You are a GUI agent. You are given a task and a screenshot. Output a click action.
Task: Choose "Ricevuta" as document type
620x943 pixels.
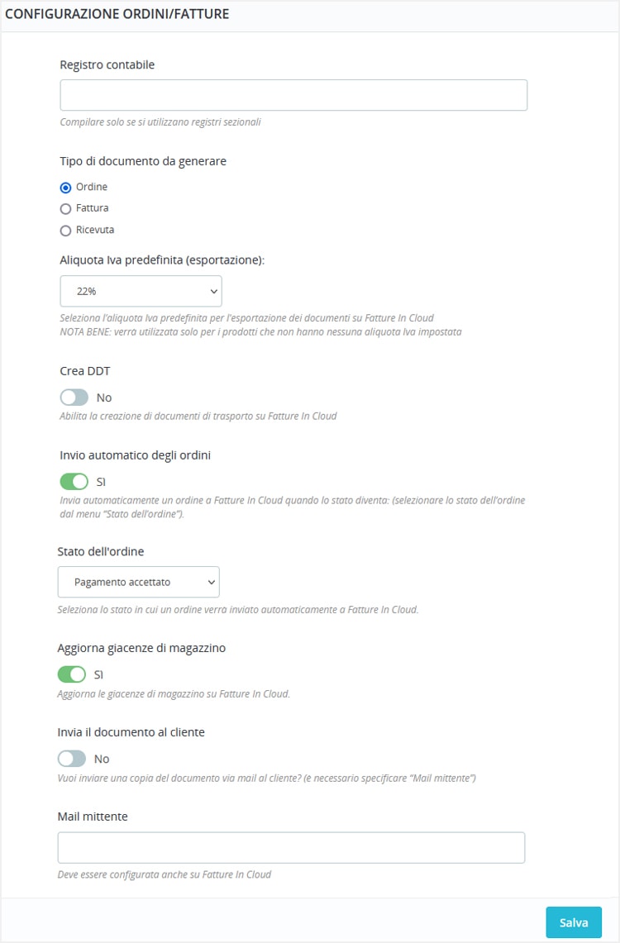pyautogui.click(x=66, y=230)
